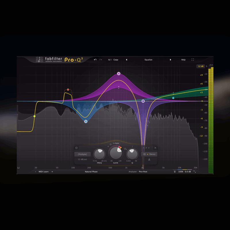
Task: Click the MIDI Learn button
Action: (x=44, y=172)
